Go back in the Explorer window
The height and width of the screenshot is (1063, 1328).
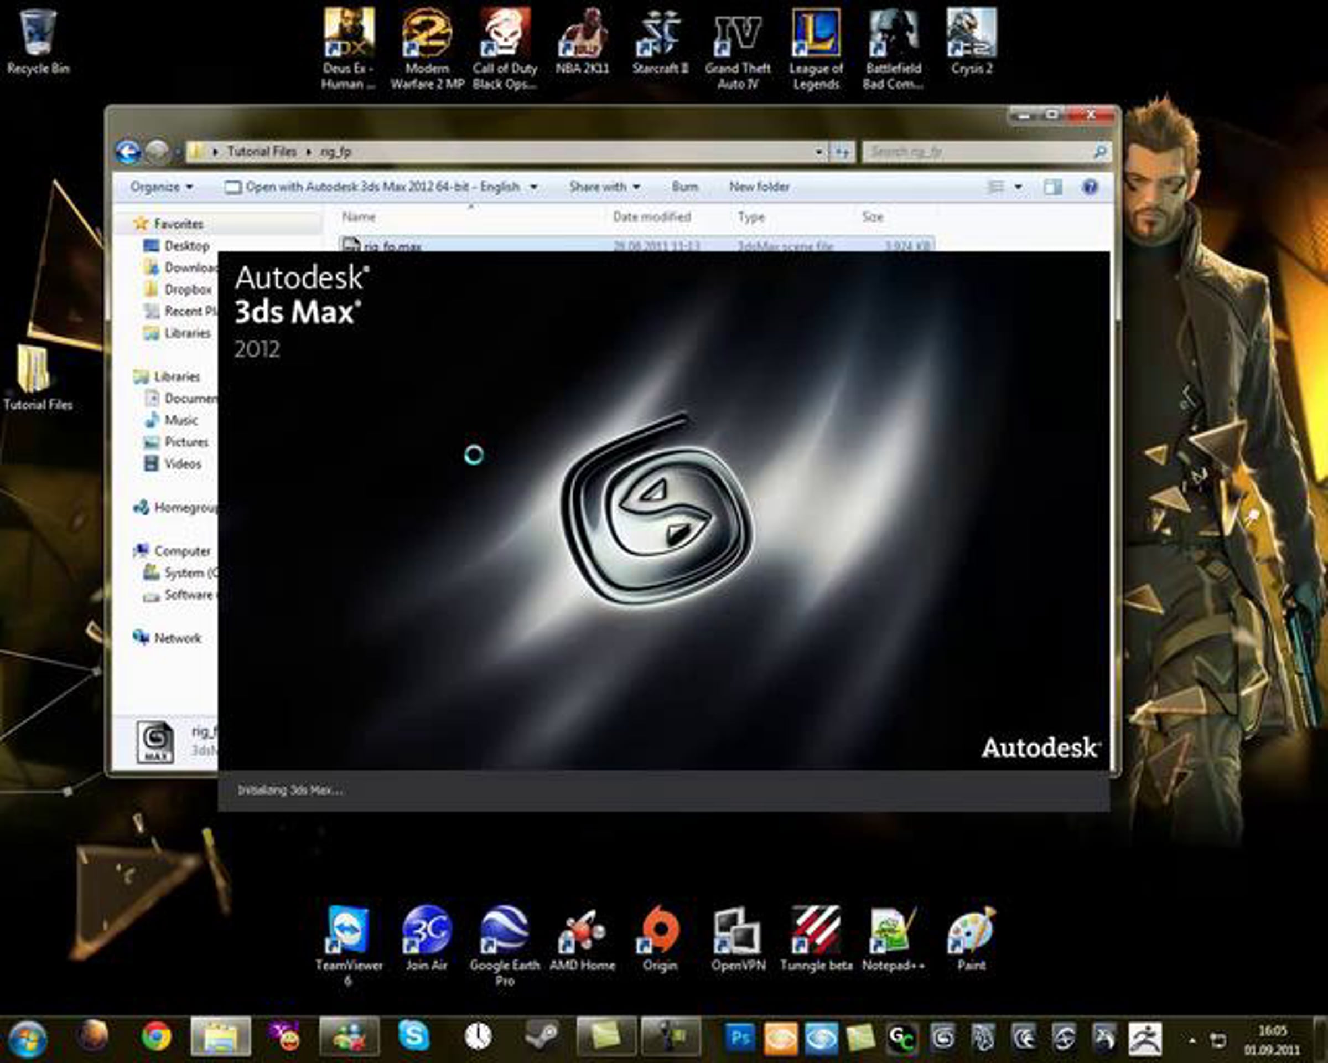(128, 152)
